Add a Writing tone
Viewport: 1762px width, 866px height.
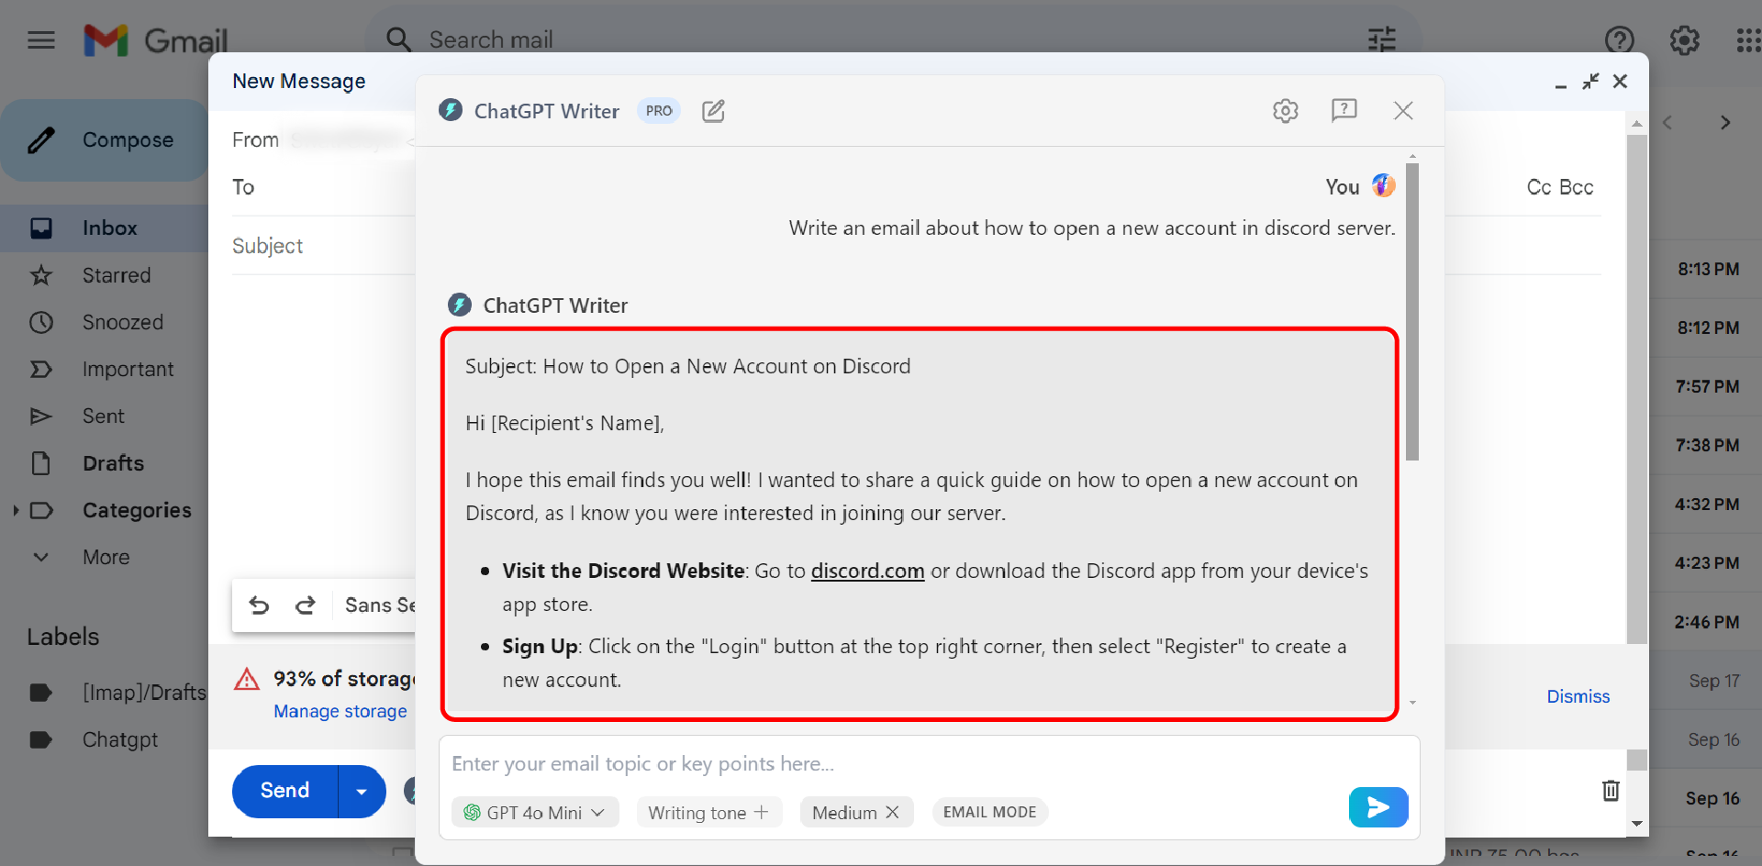coord(708,813)
